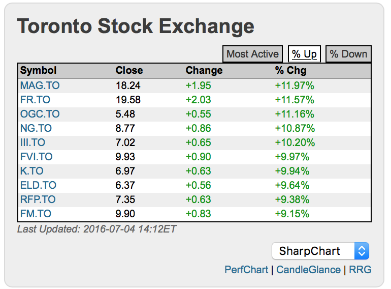This screenshot has width=391, height=289.
Task: Click the K.TO stock symbol
Action: pos(32,171)
